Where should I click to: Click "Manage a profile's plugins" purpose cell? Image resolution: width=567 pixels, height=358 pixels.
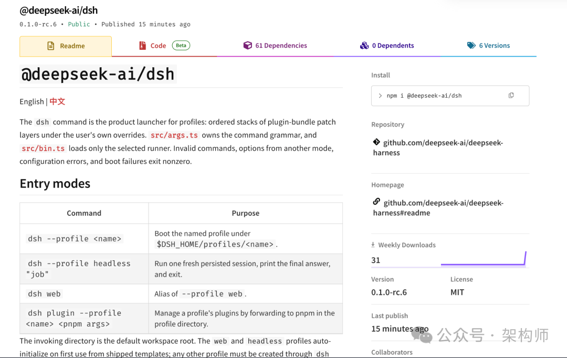246,318
